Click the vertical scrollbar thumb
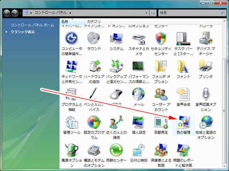This screenshot has width=229, height=171. pos(224,111)
